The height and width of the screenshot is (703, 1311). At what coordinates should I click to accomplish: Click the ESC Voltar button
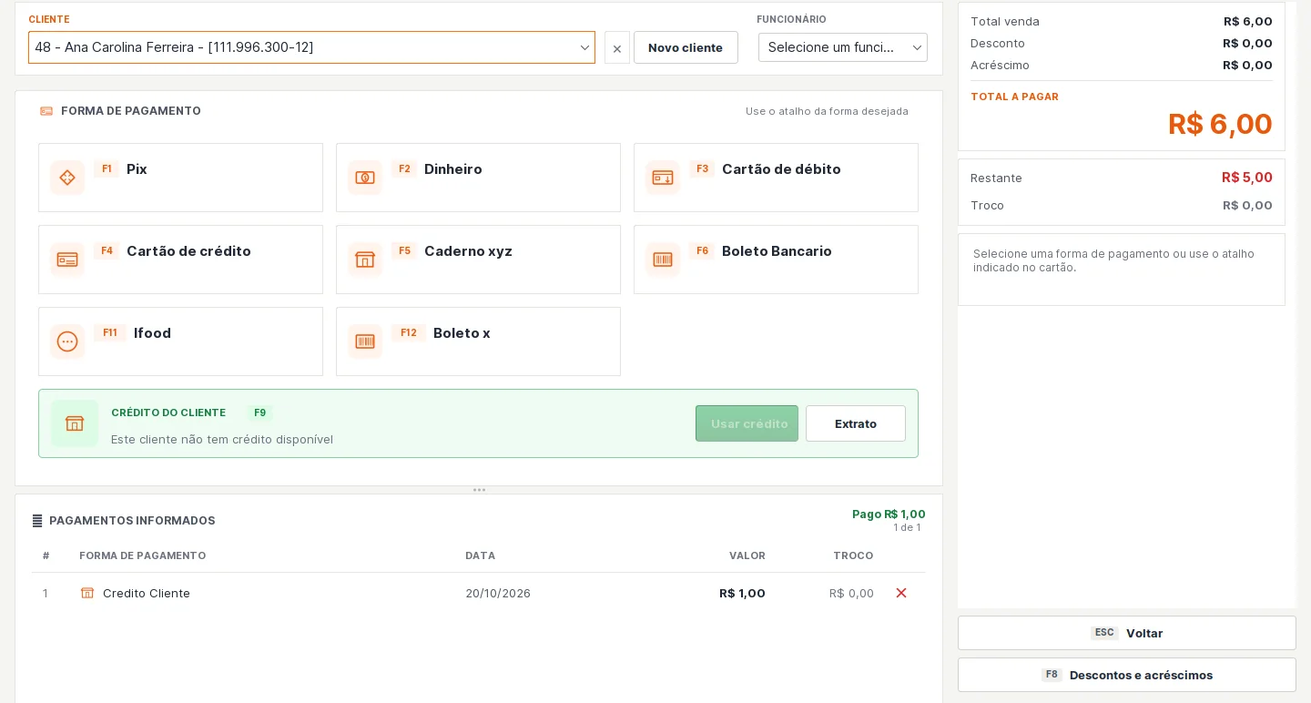(x=1127, y=633)
